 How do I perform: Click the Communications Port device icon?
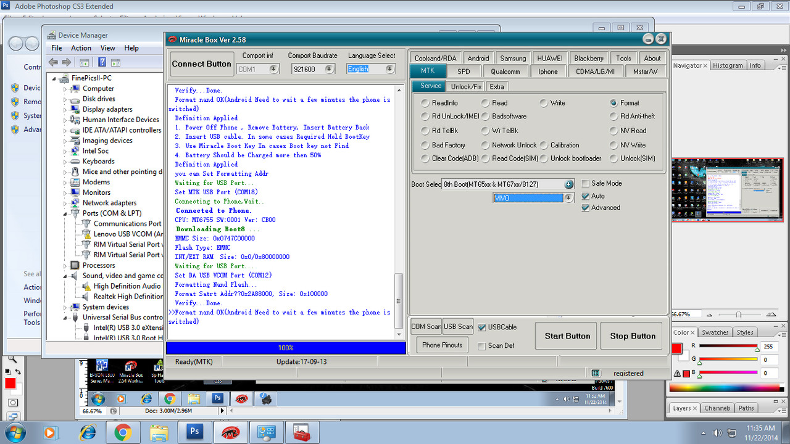click(x=87, y=224)
